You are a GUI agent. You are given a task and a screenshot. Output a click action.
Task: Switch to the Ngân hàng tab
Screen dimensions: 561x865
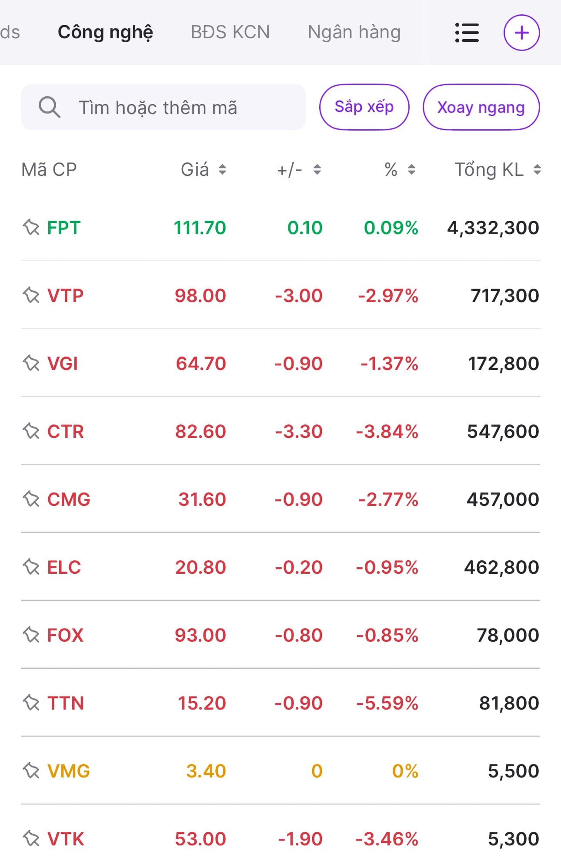[x=354, y=32]
